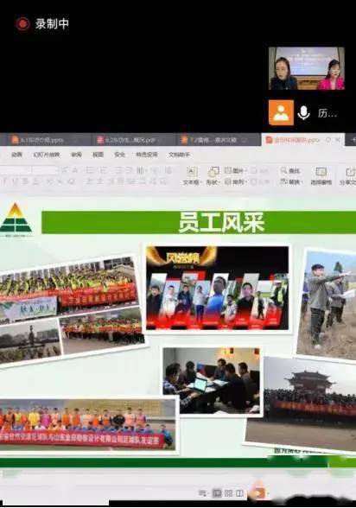Add a new document tab with plus
Image resolution: width=356 pixels, height=508 pixels.
(353, 140)
